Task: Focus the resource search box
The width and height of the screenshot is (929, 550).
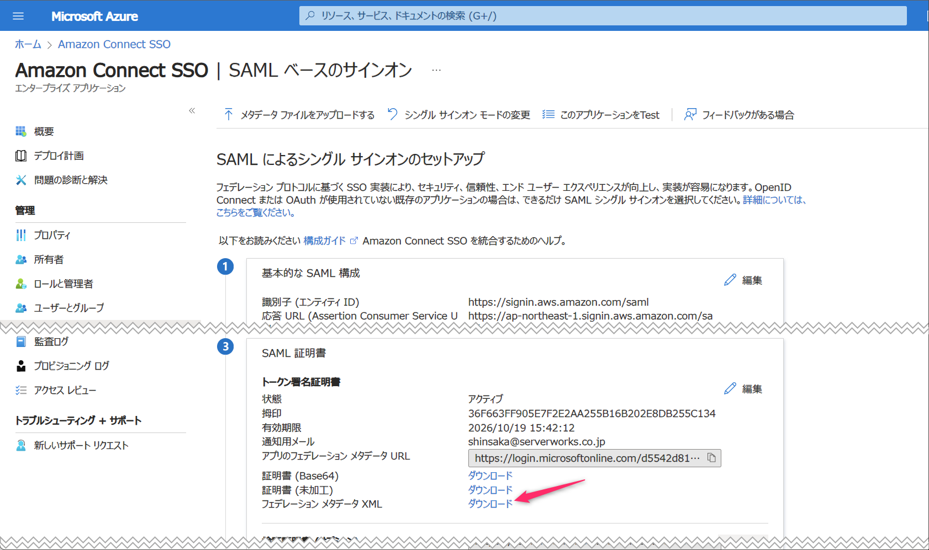Action: click(x=603, y=15)
